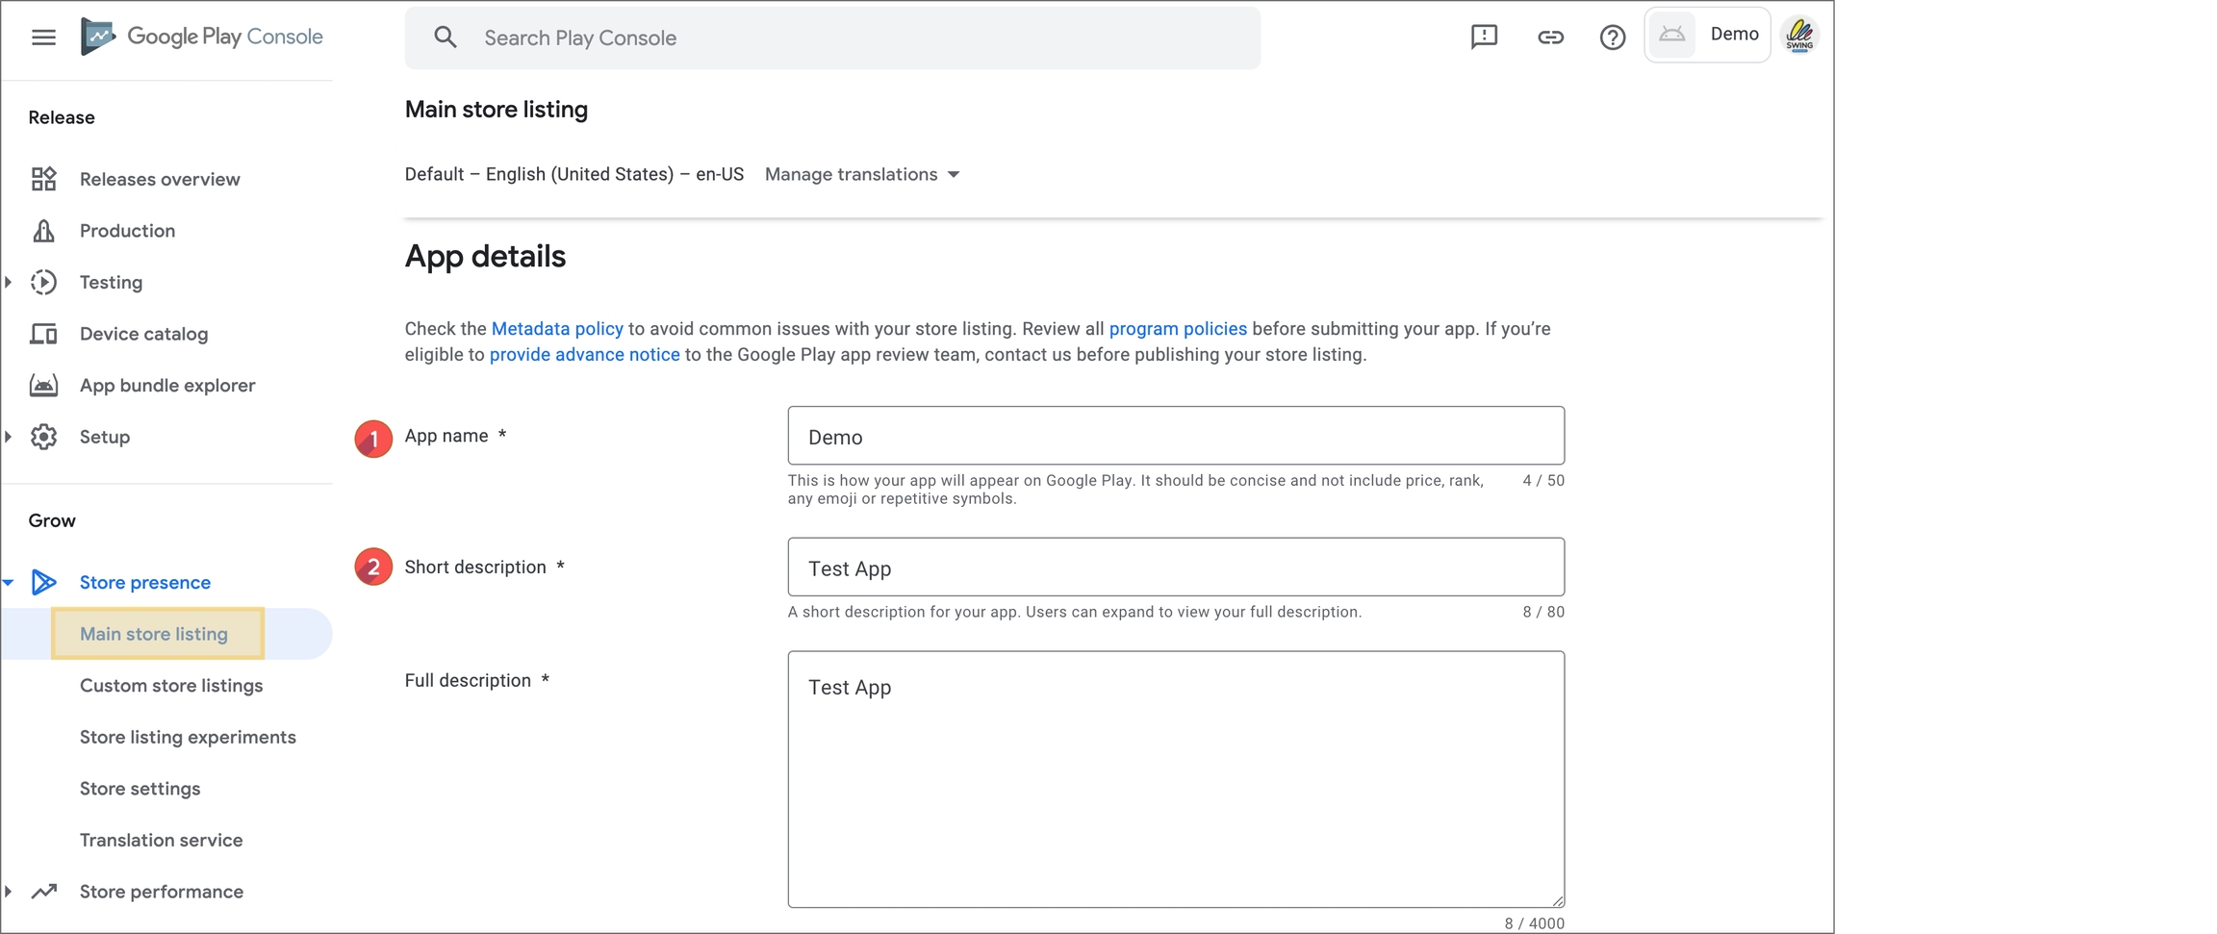Click the '8 / 80' character counter

(1543, 612)
